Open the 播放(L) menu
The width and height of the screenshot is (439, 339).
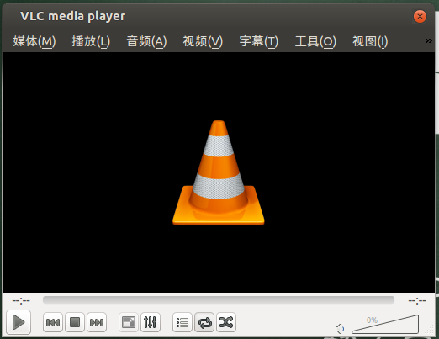coord(91,41)
